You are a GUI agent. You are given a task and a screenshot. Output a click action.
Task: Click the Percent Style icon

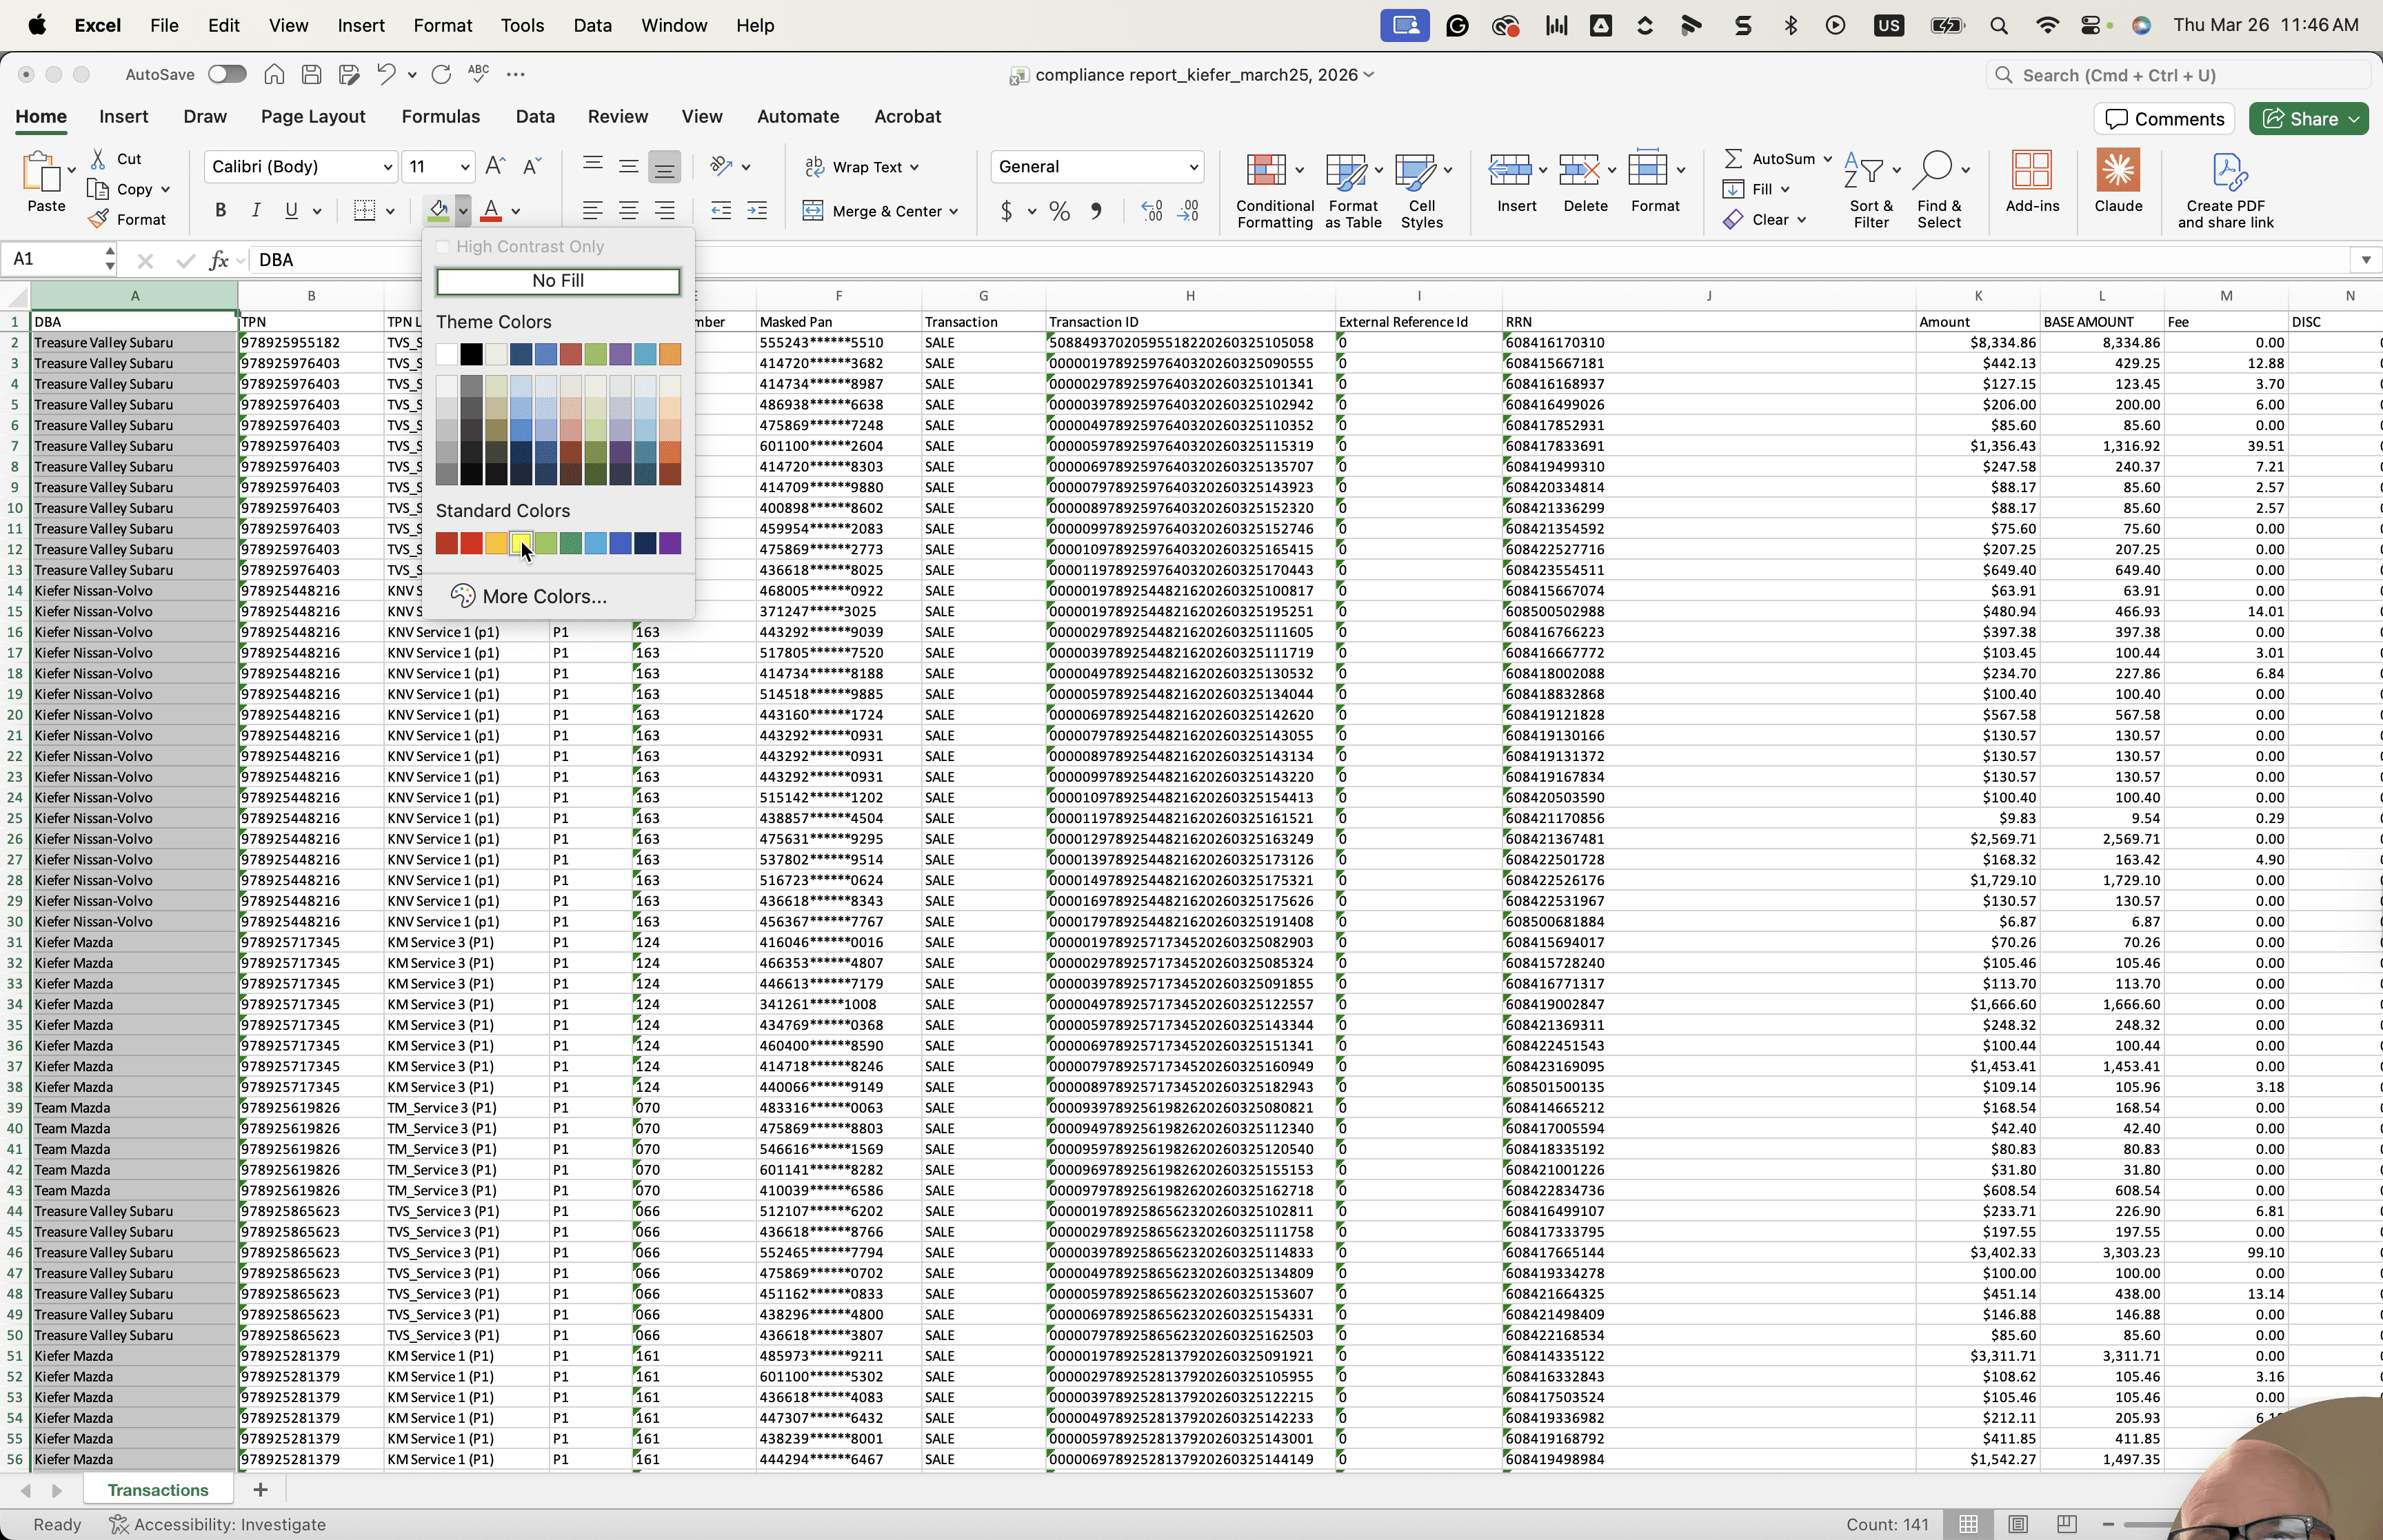1060,211
